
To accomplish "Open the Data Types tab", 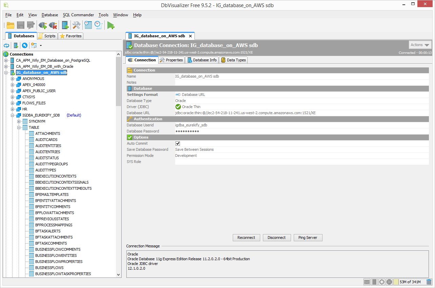I will point(233,60).
